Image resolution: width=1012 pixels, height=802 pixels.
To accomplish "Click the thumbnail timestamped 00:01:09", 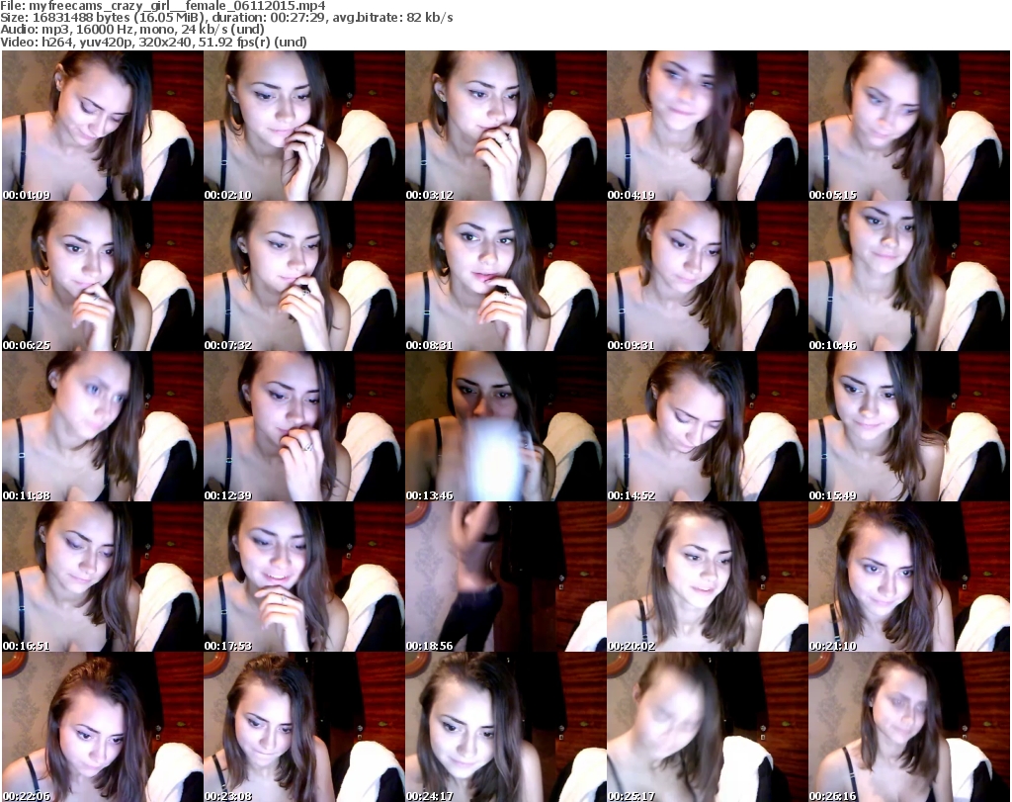I will pyautogui.click(x=101, y=127).
